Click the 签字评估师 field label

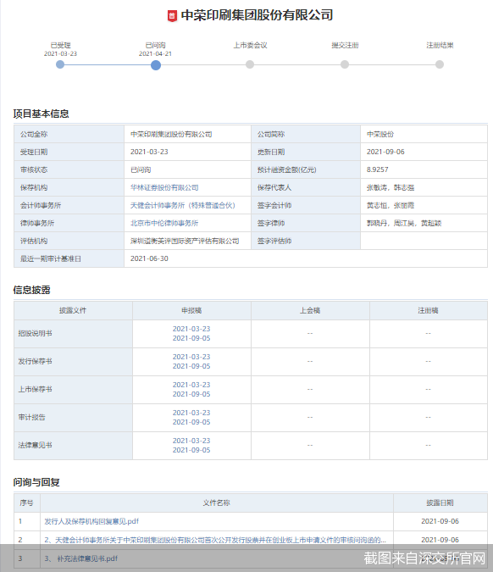(274, 241)
